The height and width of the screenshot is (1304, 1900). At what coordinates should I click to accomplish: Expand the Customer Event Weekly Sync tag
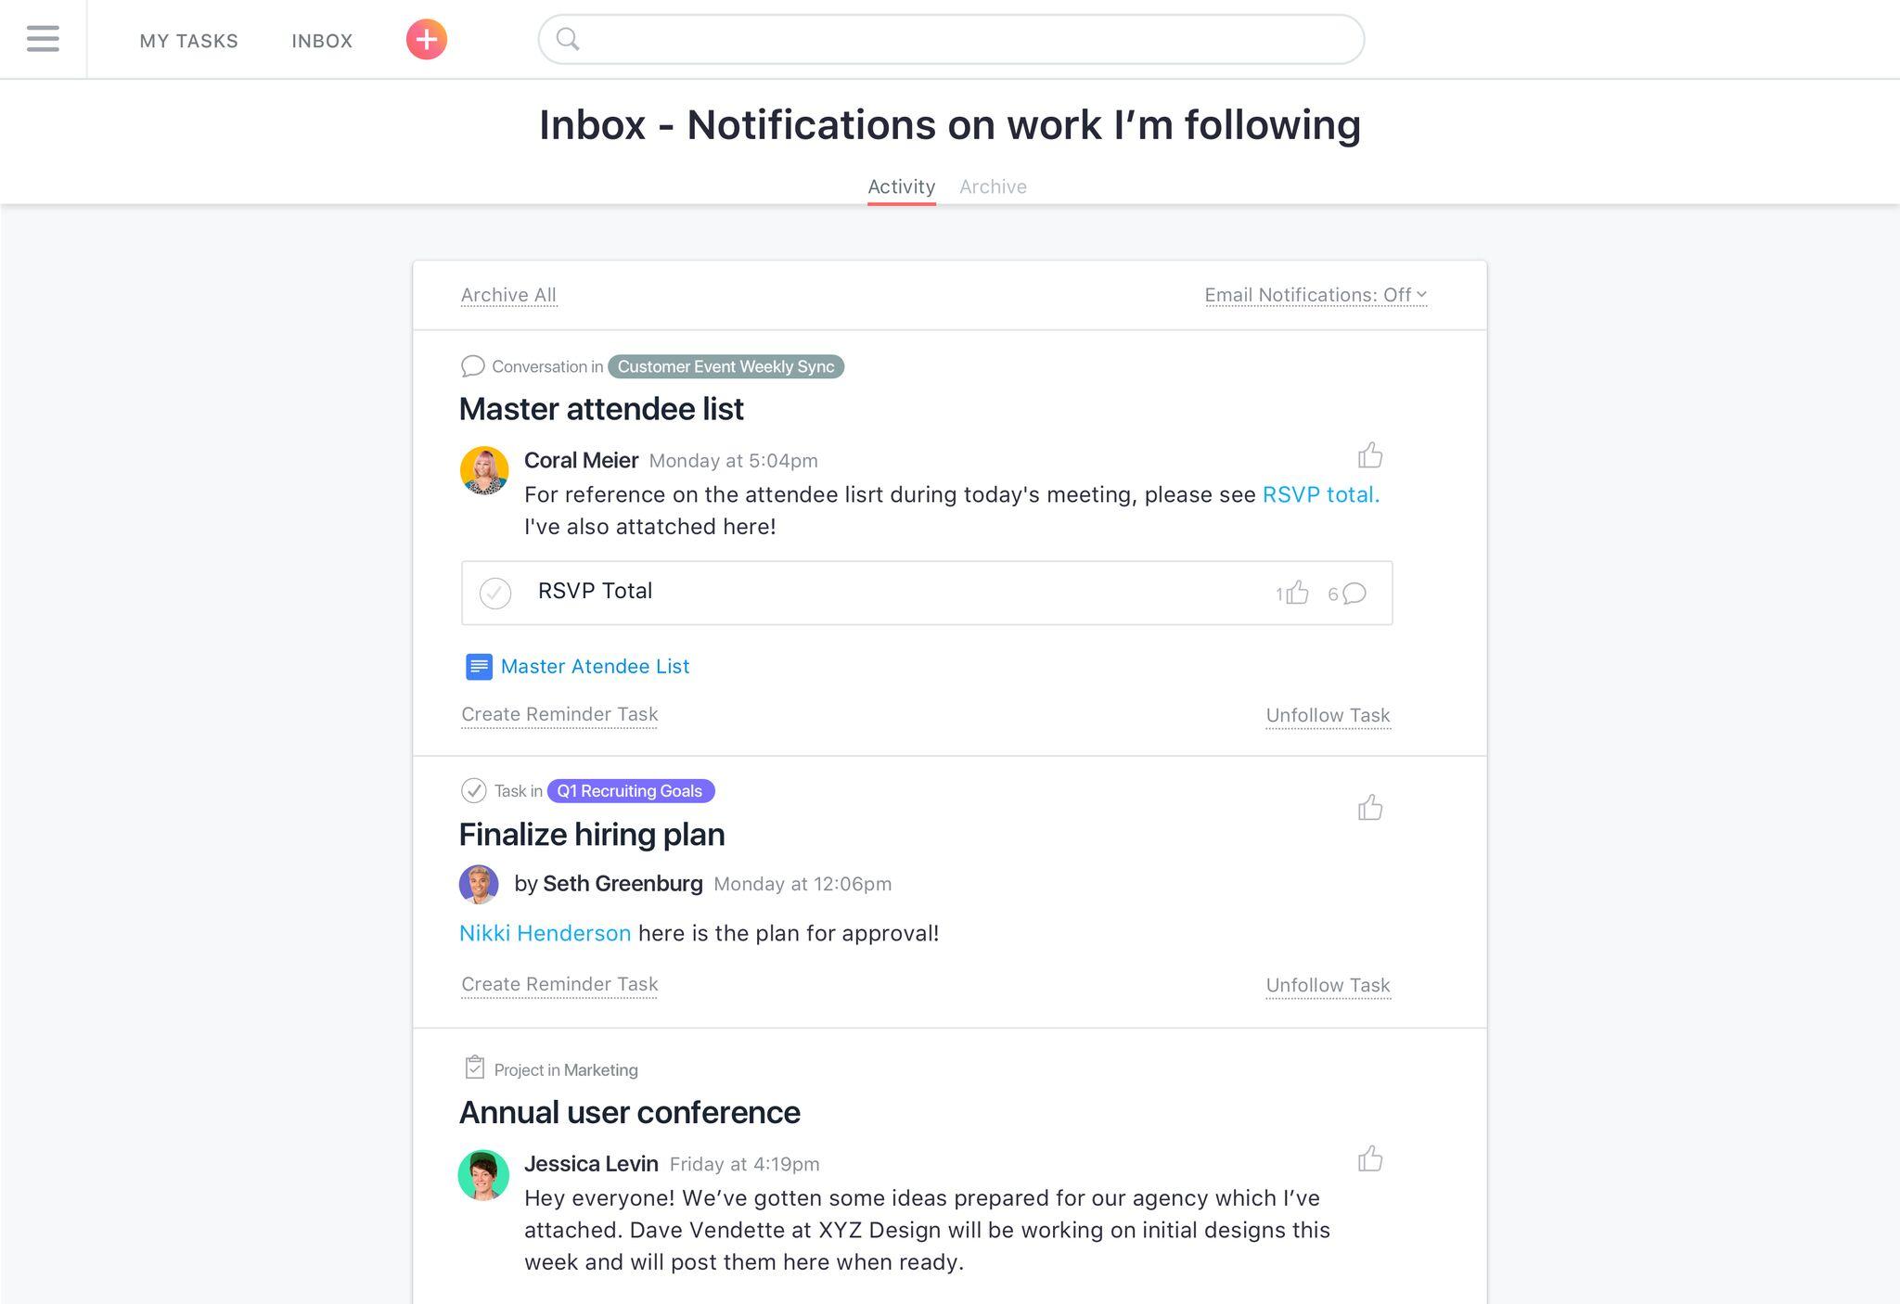[x=725, y=365]
